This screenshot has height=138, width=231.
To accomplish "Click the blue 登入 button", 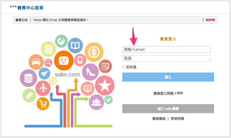I will pos(168,77).
